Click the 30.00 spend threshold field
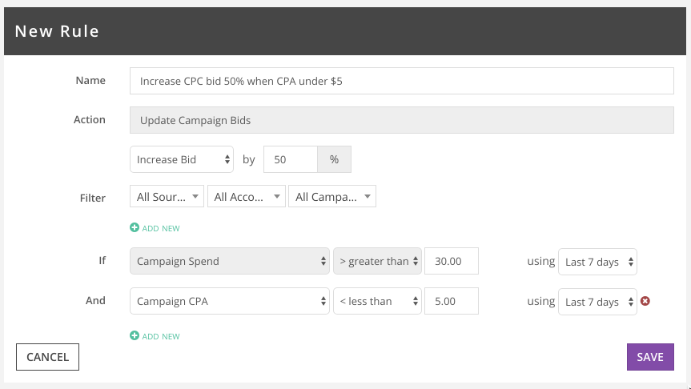Viewport: 691px width, 389px height. [452, 261]
